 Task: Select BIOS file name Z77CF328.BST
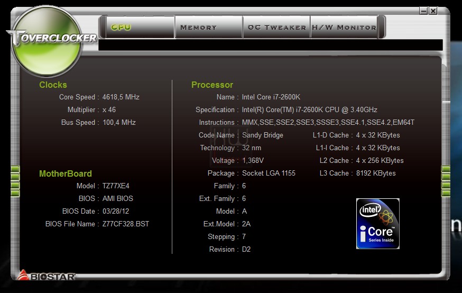(125, 224)
